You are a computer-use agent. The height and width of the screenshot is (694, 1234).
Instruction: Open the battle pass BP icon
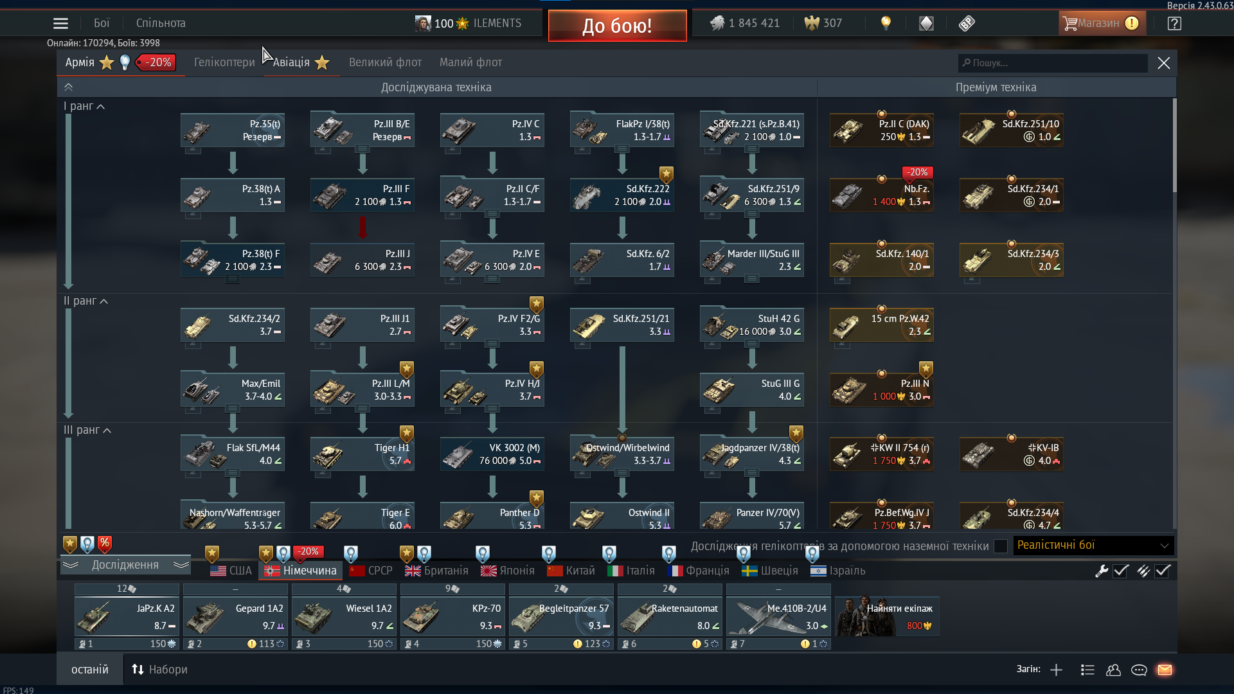967,23
